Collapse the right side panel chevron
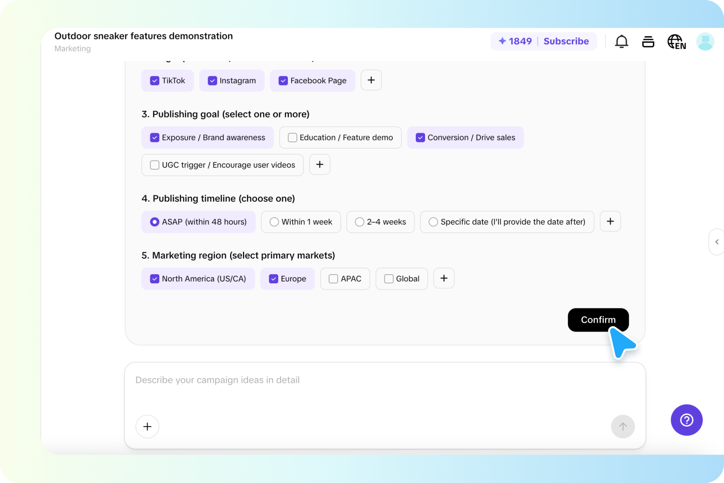The image size is (724, 483). pyautogui.click(x=717, y=242)
